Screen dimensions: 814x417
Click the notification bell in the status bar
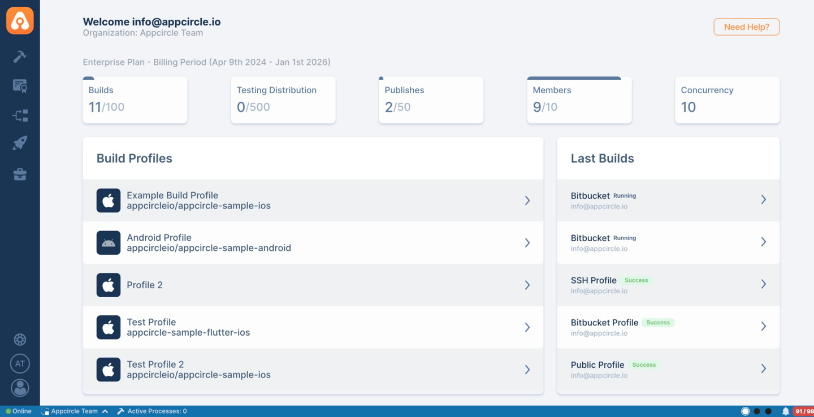tap(785, 411)
